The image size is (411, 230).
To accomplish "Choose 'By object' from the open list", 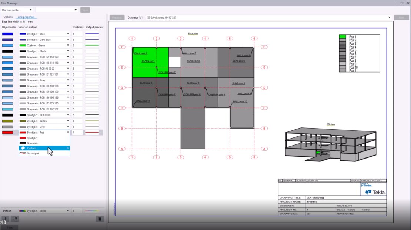I will click(44, 138).
